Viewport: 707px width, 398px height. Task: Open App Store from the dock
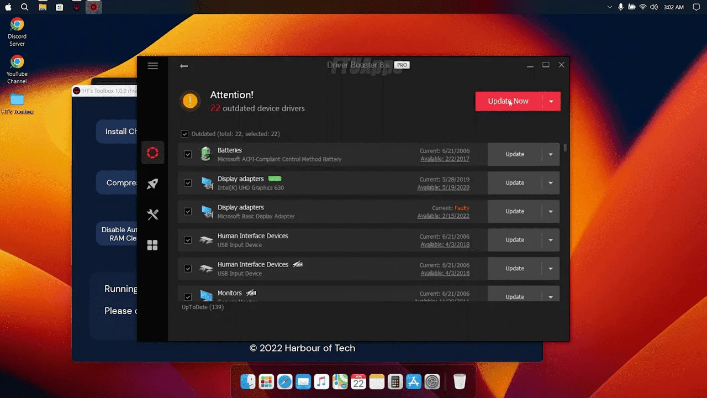(414, 381)
